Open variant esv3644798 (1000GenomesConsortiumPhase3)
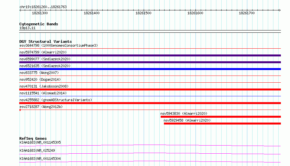Viewport: 290px width, 166px height. [x=59, y=45]
